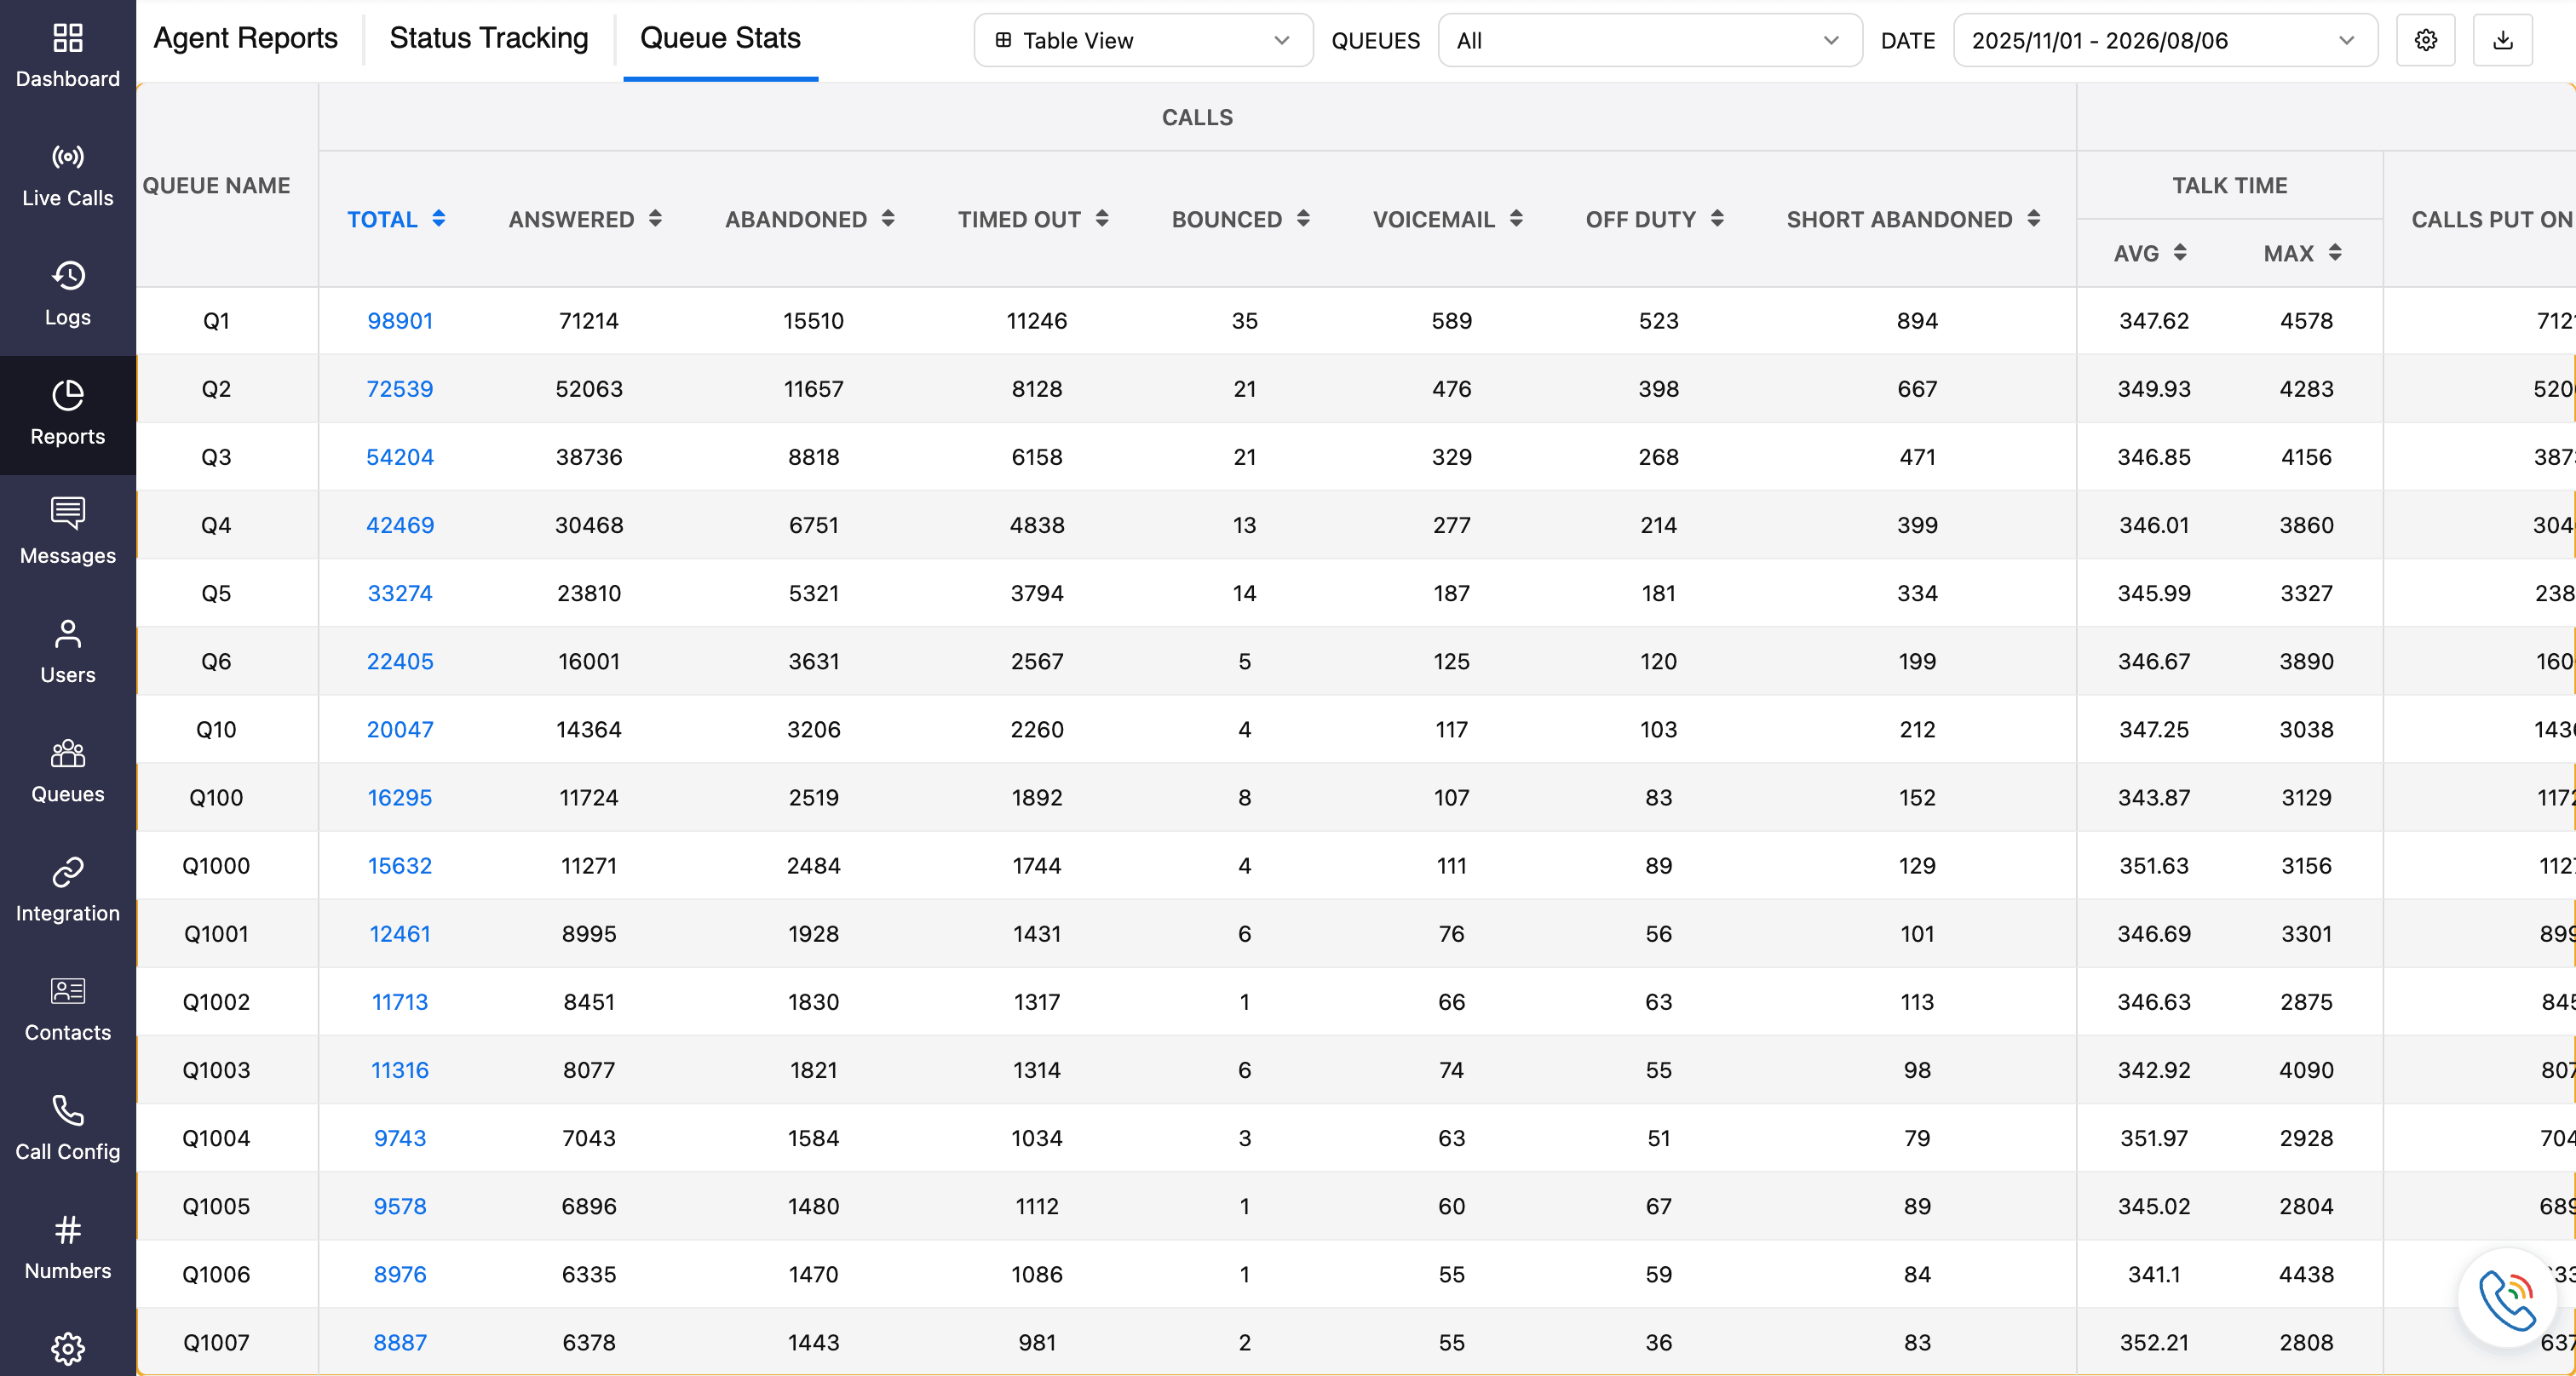Click the floating phone dialer icon

point(2507,1298)
